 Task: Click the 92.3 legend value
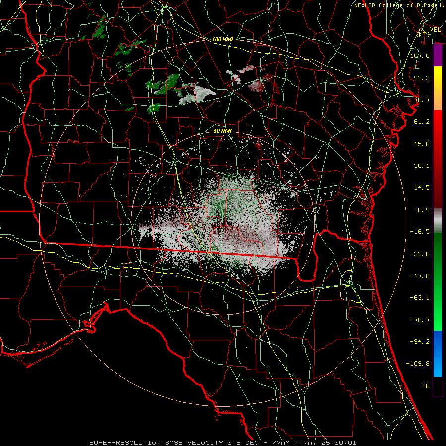point(422,78)
